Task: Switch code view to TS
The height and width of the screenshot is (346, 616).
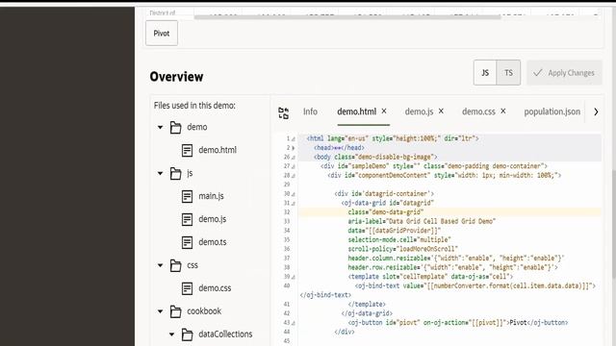Action: click(509, 73)
